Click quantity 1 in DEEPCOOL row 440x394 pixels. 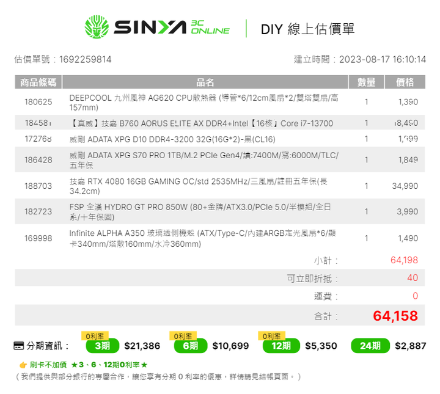(366, 102)
